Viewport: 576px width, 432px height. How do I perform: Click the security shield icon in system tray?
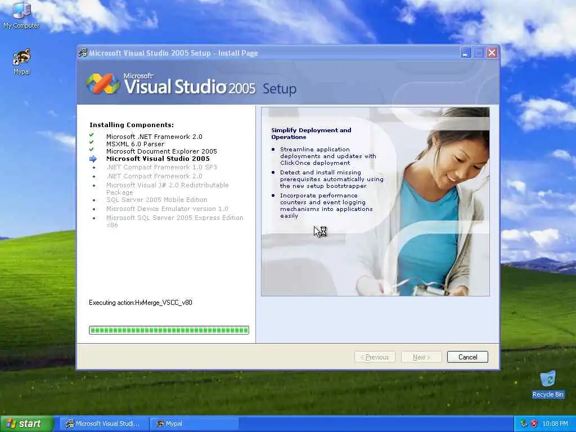(x=534, y=424)
